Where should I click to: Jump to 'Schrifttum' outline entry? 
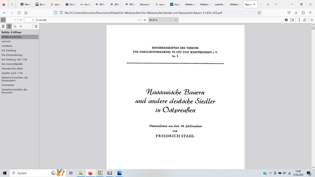[7, 46]
